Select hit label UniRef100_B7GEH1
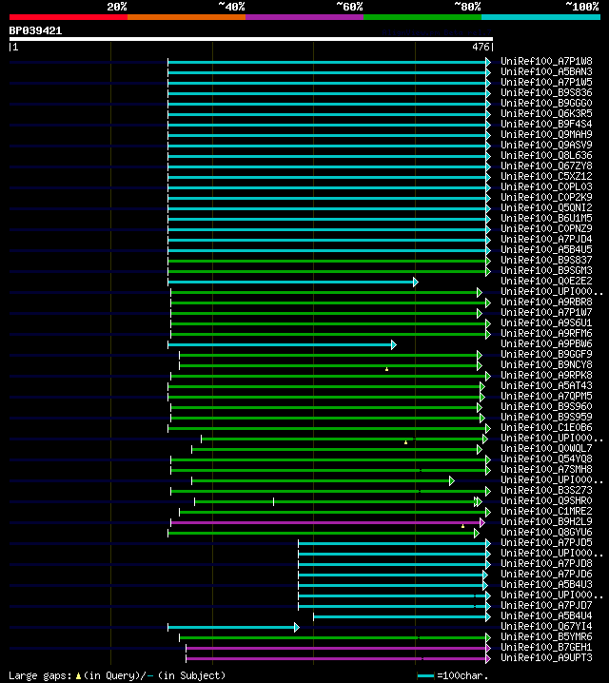The width and height of the screenshot is (609, 683). click(546, 647)
